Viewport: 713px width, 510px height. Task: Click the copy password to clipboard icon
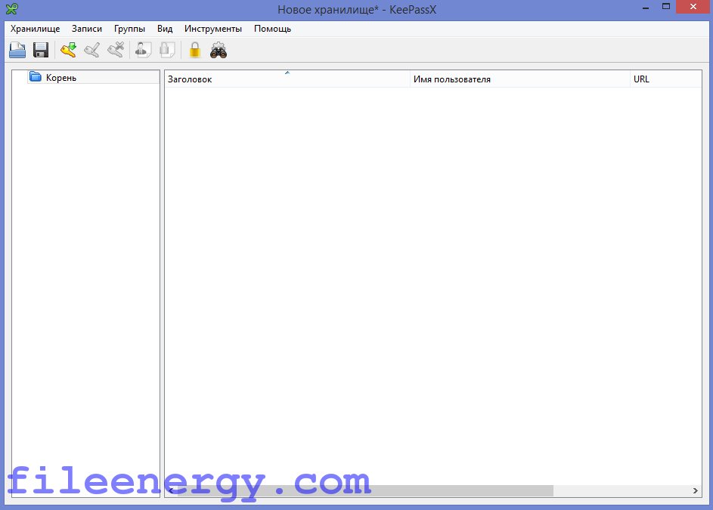(x=167, y=50)
